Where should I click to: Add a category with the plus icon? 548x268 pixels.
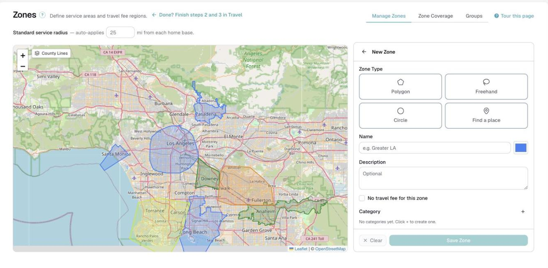pos(523,212)
